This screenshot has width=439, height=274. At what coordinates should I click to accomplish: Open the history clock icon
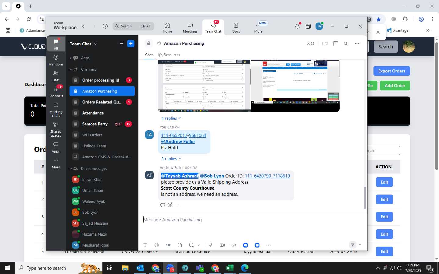click(x=105, y=26)
